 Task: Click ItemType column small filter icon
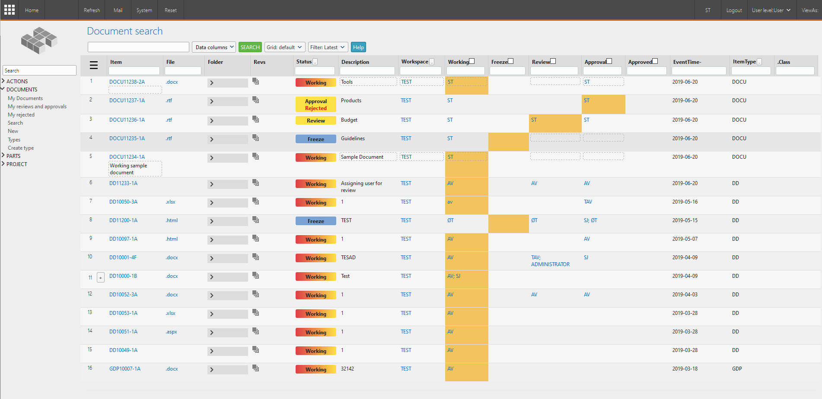(x=759, y=62)
